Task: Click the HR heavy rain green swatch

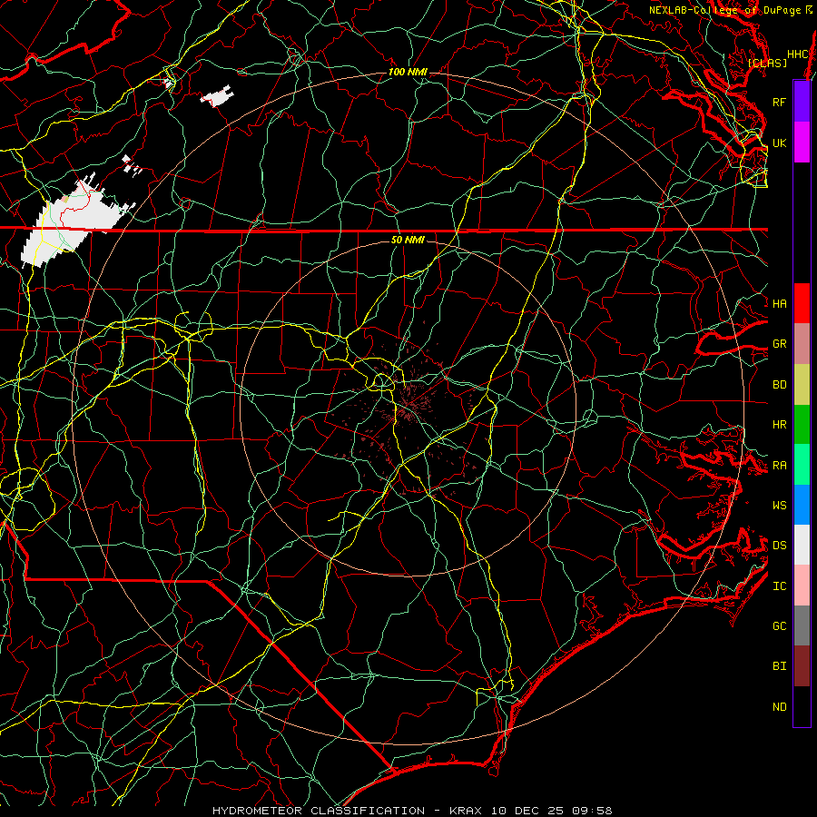Action: (x=802, y=425)
